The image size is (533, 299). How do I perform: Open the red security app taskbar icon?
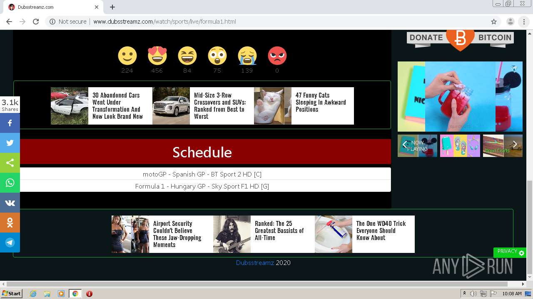click(x=89, y=294)
